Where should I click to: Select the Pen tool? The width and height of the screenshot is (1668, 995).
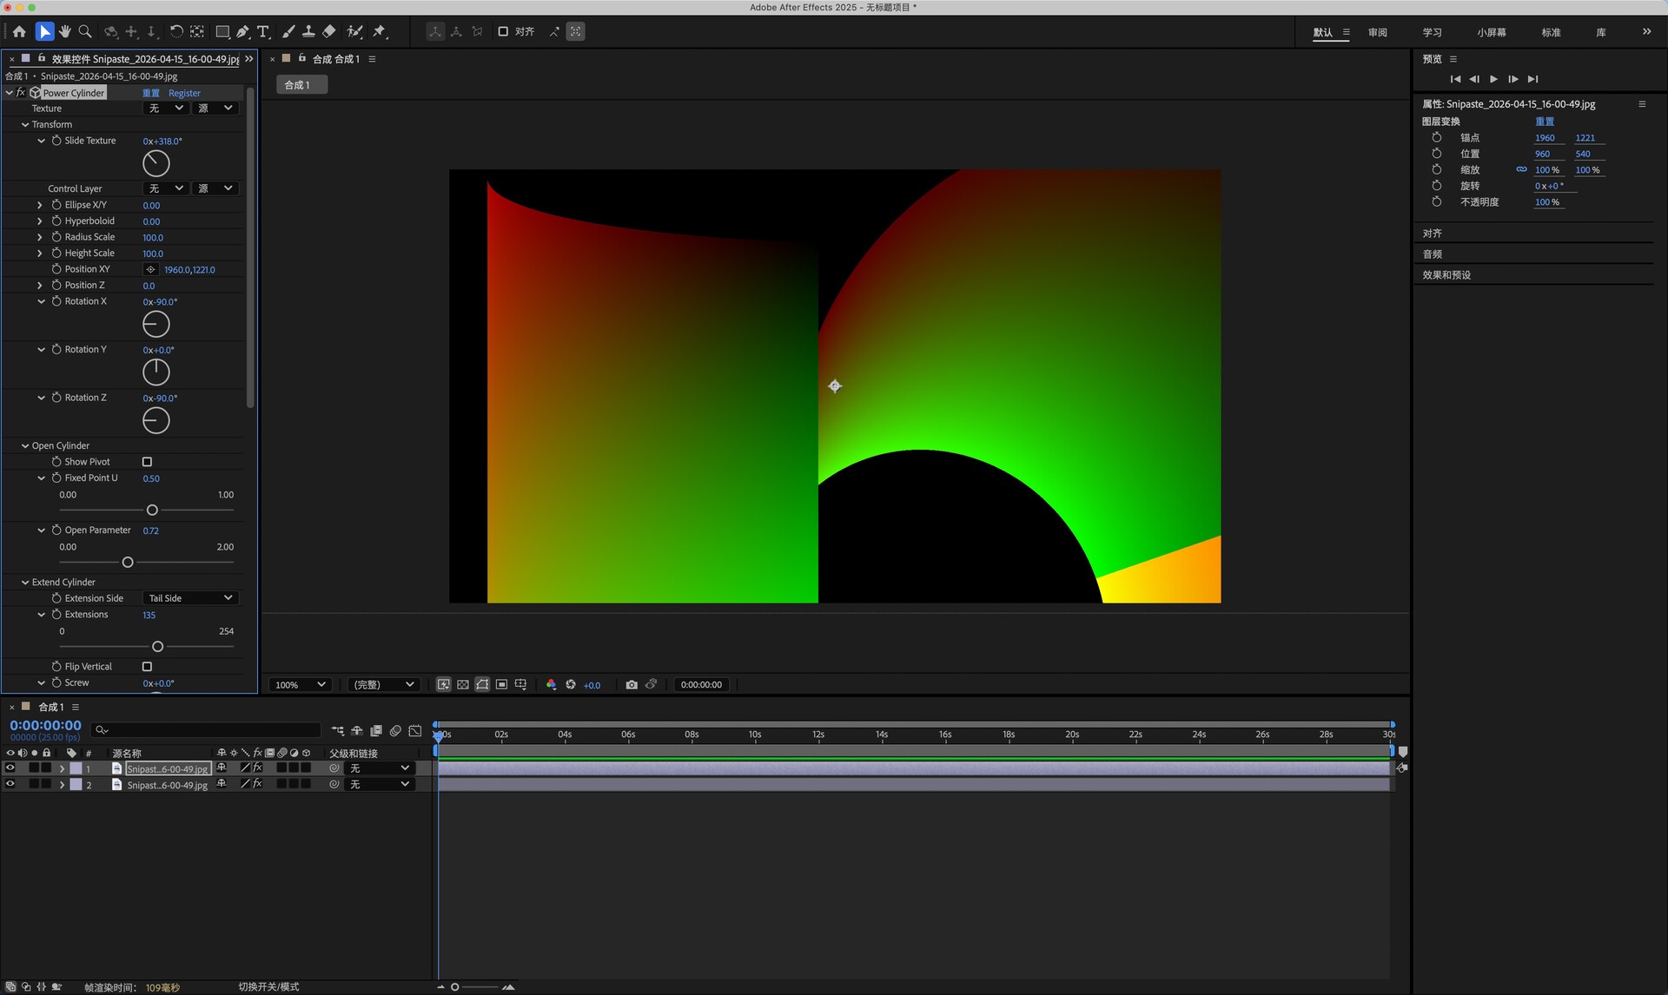[x=243, y=31]
